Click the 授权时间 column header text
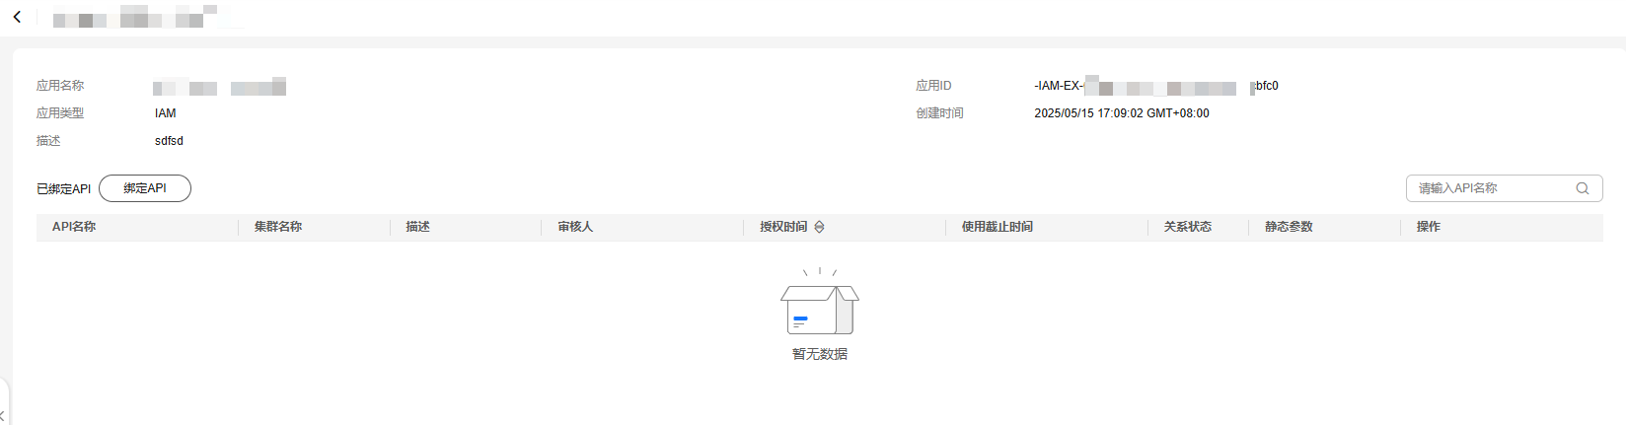This screenshot has width=1626, height=425. tap(783, 227)
